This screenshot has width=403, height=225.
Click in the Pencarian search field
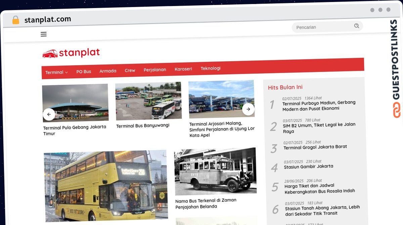[x=322, y=27]
